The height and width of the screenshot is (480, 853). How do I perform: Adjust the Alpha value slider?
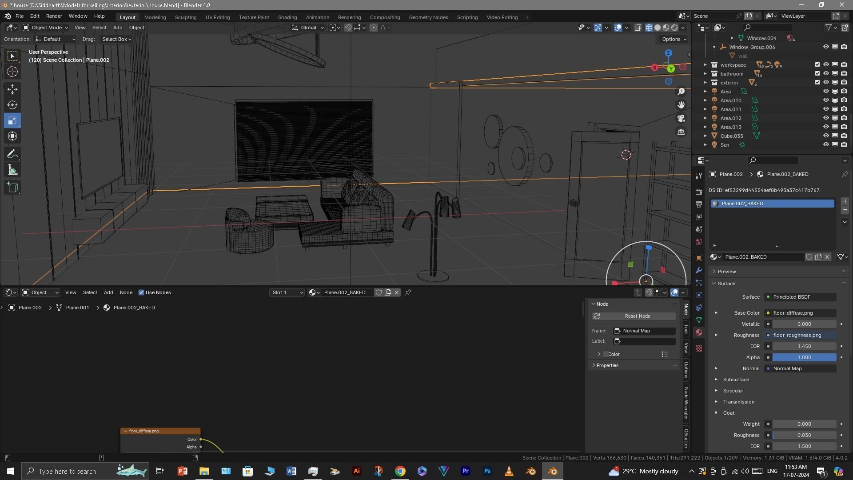[x=804, y=357]
